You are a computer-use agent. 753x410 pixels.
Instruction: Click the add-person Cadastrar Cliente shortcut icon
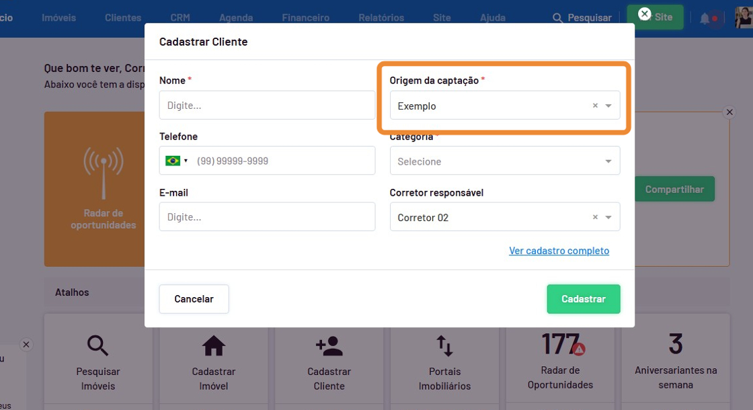tap(329, 346)
